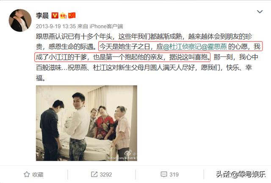Open the 319 comments count
Viewport: 271px width, 183px height.
point(174,175)
